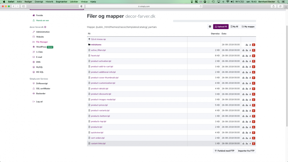Delete product-customization.tpl via trash icon

pos(253,83)
